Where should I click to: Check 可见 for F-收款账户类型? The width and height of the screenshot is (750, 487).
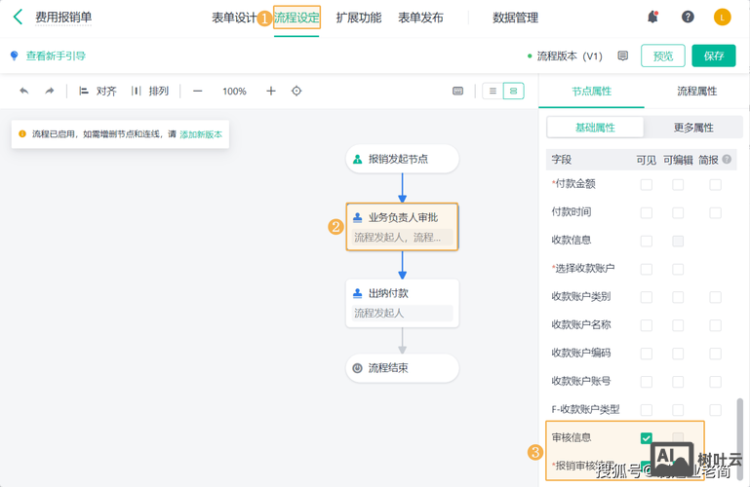click(647, 410)
